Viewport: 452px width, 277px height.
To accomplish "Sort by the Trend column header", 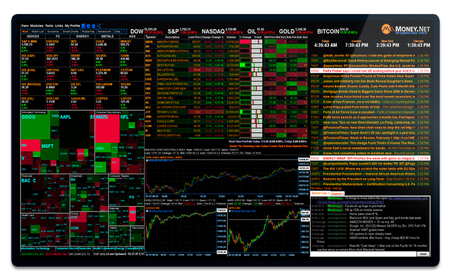I will 257,37.
